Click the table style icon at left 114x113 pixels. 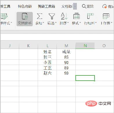(x=4, y=16)
